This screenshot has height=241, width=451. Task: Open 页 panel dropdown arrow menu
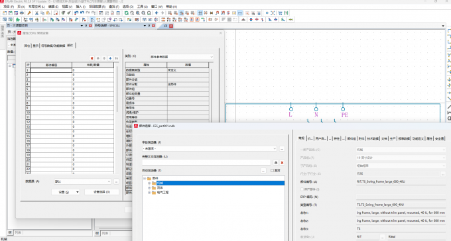click(x=82, y=26)
